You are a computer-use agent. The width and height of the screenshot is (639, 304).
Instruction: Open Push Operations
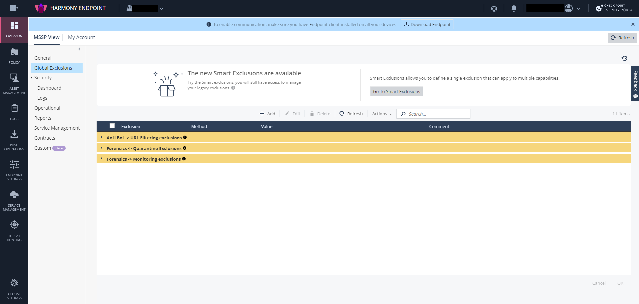(x=14, y=140)
